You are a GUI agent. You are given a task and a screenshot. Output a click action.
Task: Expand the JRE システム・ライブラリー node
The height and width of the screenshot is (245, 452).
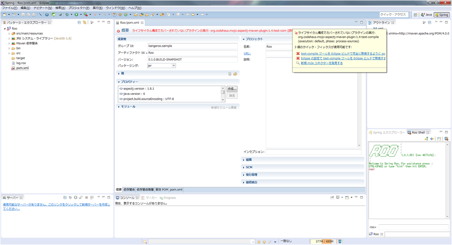(9, 38)
